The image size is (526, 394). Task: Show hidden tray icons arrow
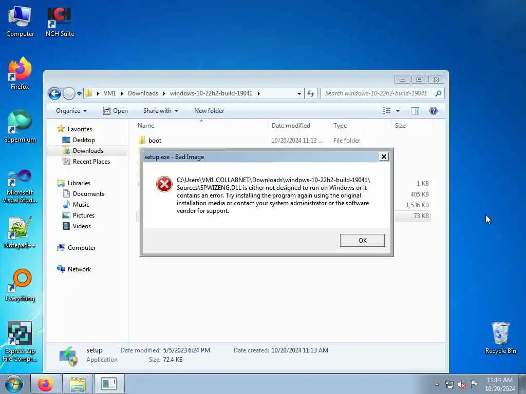tap(437, 384)
